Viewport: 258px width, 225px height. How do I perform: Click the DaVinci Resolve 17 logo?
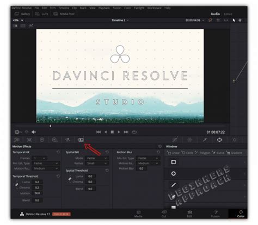(x=22, y=214)
